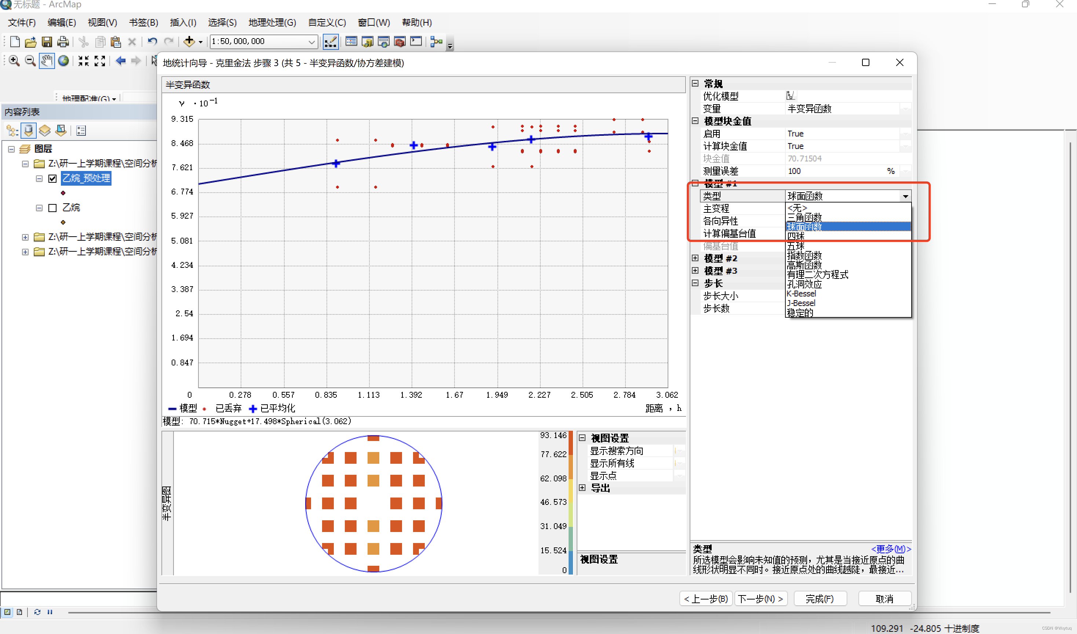Close the 类型 dropdown via its arrow
This screenshot has width=1077, height=634.
coord(905,196)
